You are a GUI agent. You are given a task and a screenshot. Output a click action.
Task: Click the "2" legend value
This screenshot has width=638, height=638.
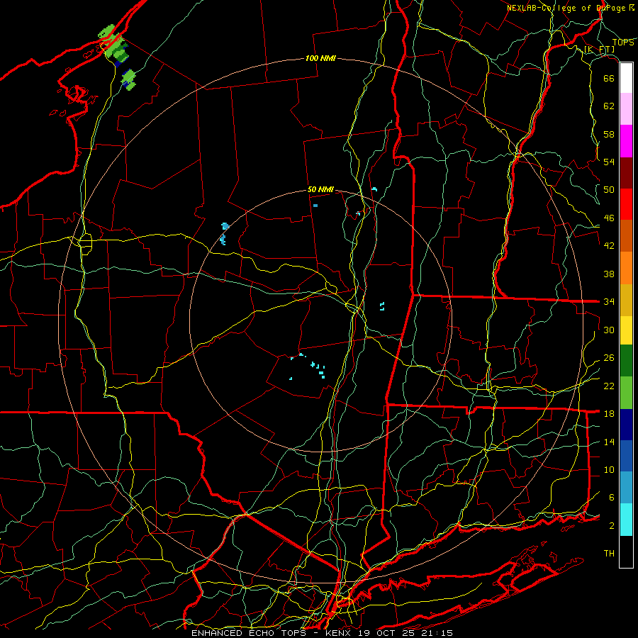612,526
